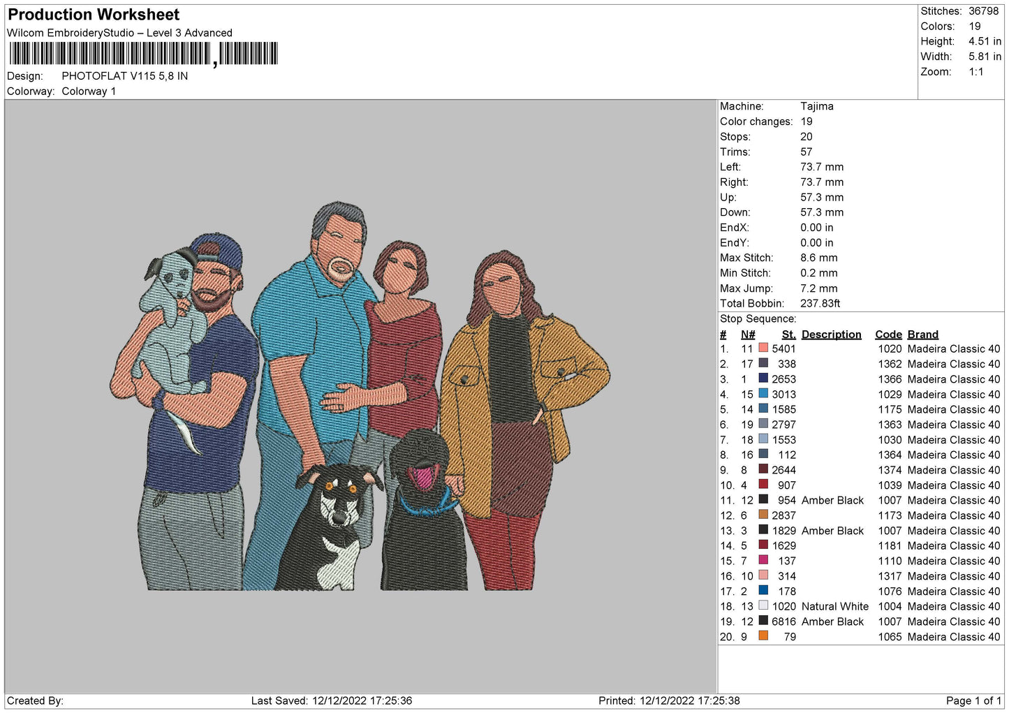Viewport: 1009px width, 713px height.
Task: Click the blue swatch for code 1029
Action: [763, 394]
